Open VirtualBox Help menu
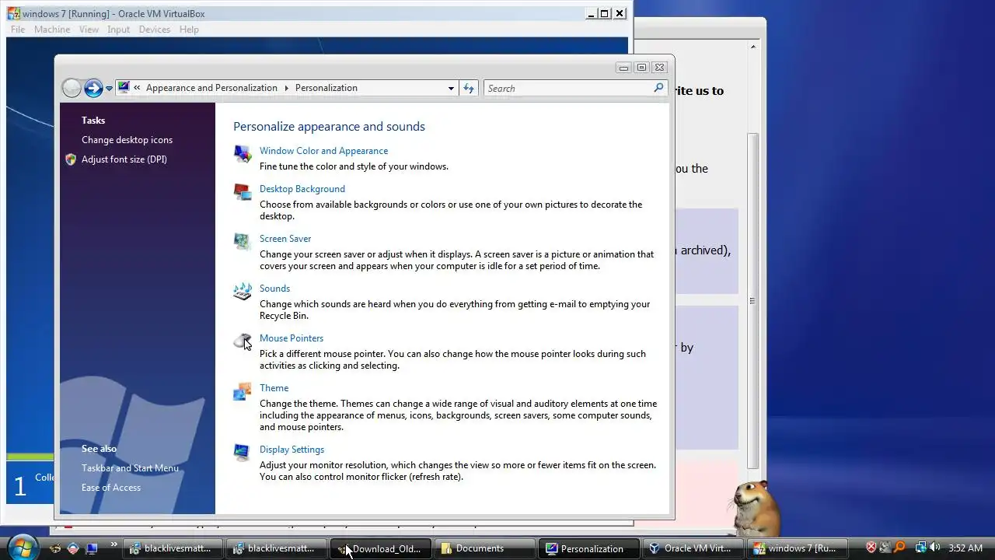The width and height of the screenshot is (995, 560). [x=189, y=30]
